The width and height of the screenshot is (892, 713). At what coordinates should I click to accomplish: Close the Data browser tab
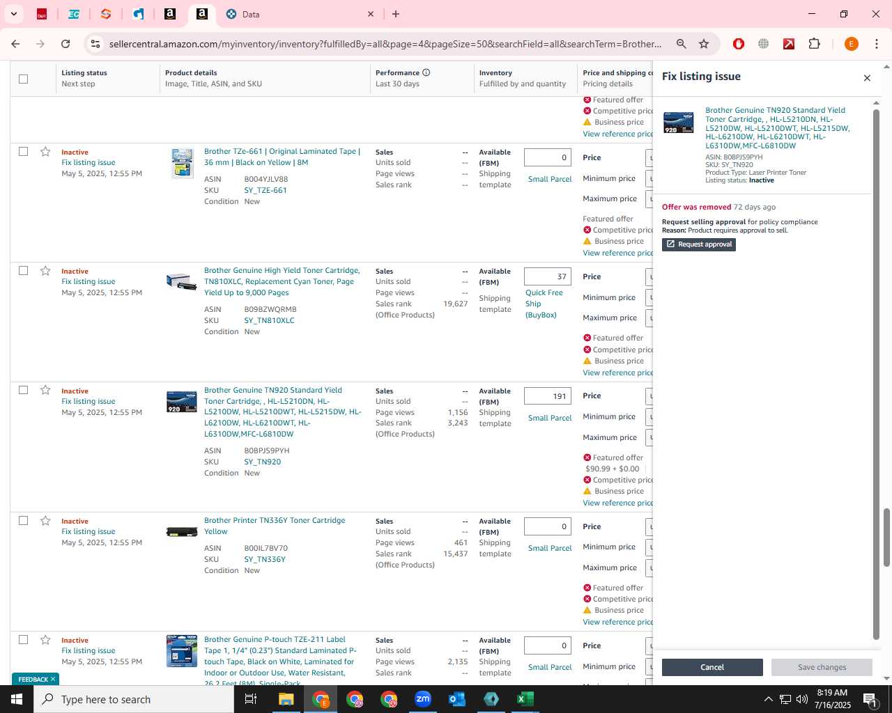click(x=371, y=14)
